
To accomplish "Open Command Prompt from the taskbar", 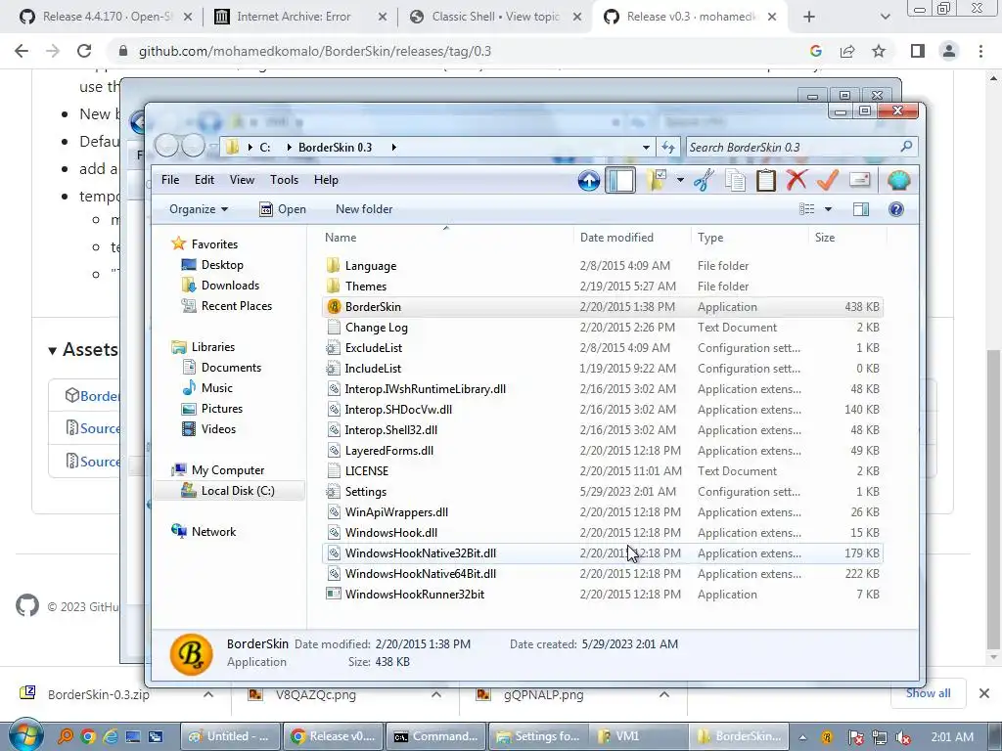I will [x=436, y=736].
